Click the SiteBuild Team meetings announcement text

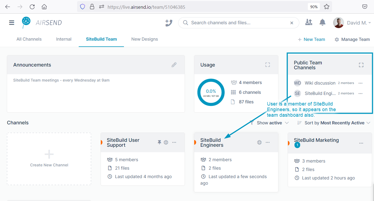[61, 80]
